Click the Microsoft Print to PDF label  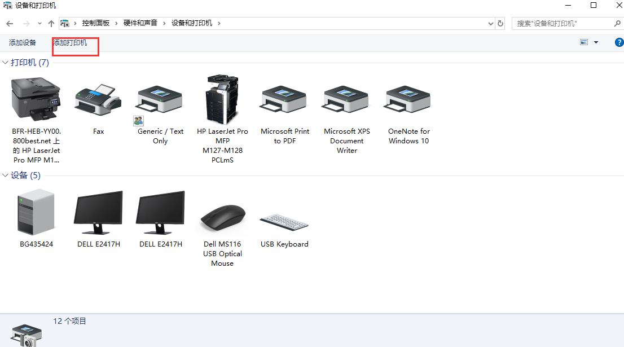285,136
